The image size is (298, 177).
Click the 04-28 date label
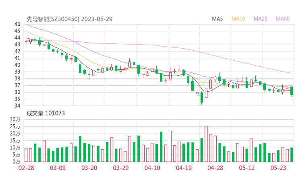point(215,168)
